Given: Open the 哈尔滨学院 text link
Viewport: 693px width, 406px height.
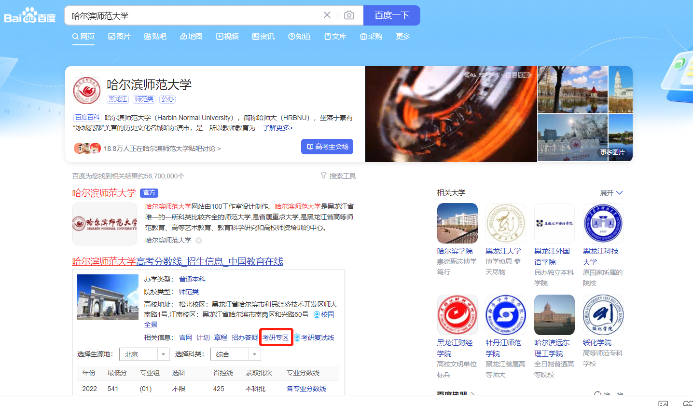Looking at the screenshot, I should [455, 251].
